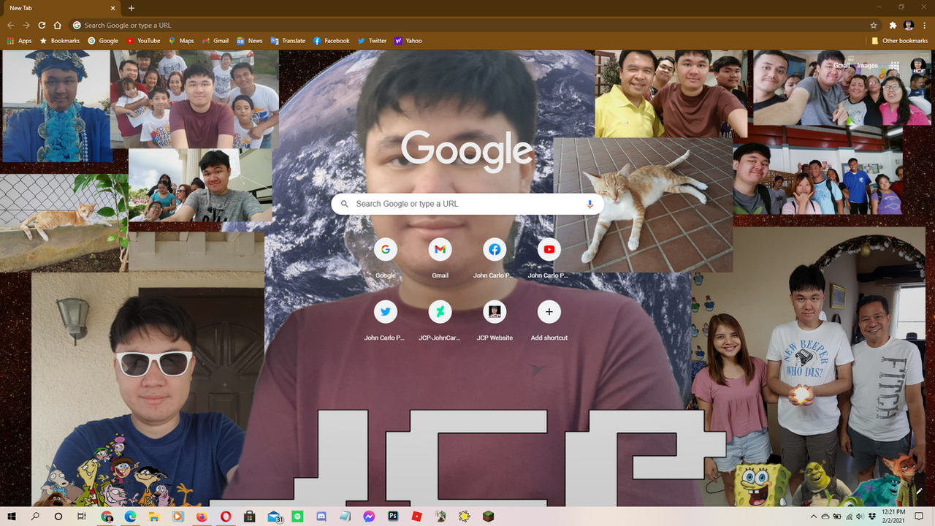Launch Firefox from the taskbar
The width and height of the screenshot is (935, 526).
pyautogui.click(x=202, y=516)
